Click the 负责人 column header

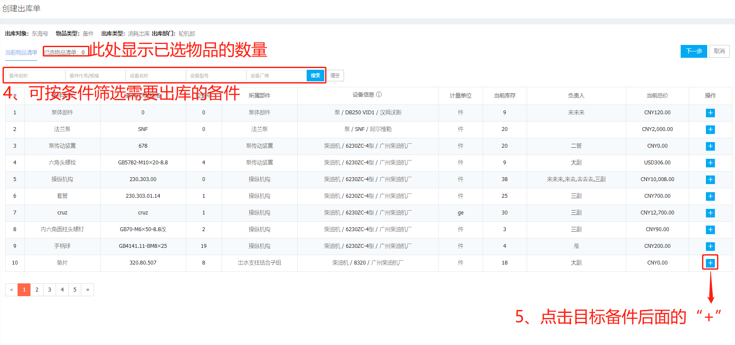[x=576, y=95]
